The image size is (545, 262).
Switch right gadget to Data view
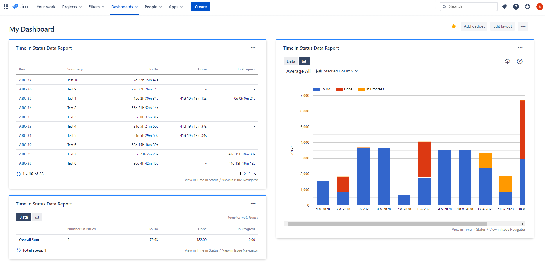pos(291,61)
